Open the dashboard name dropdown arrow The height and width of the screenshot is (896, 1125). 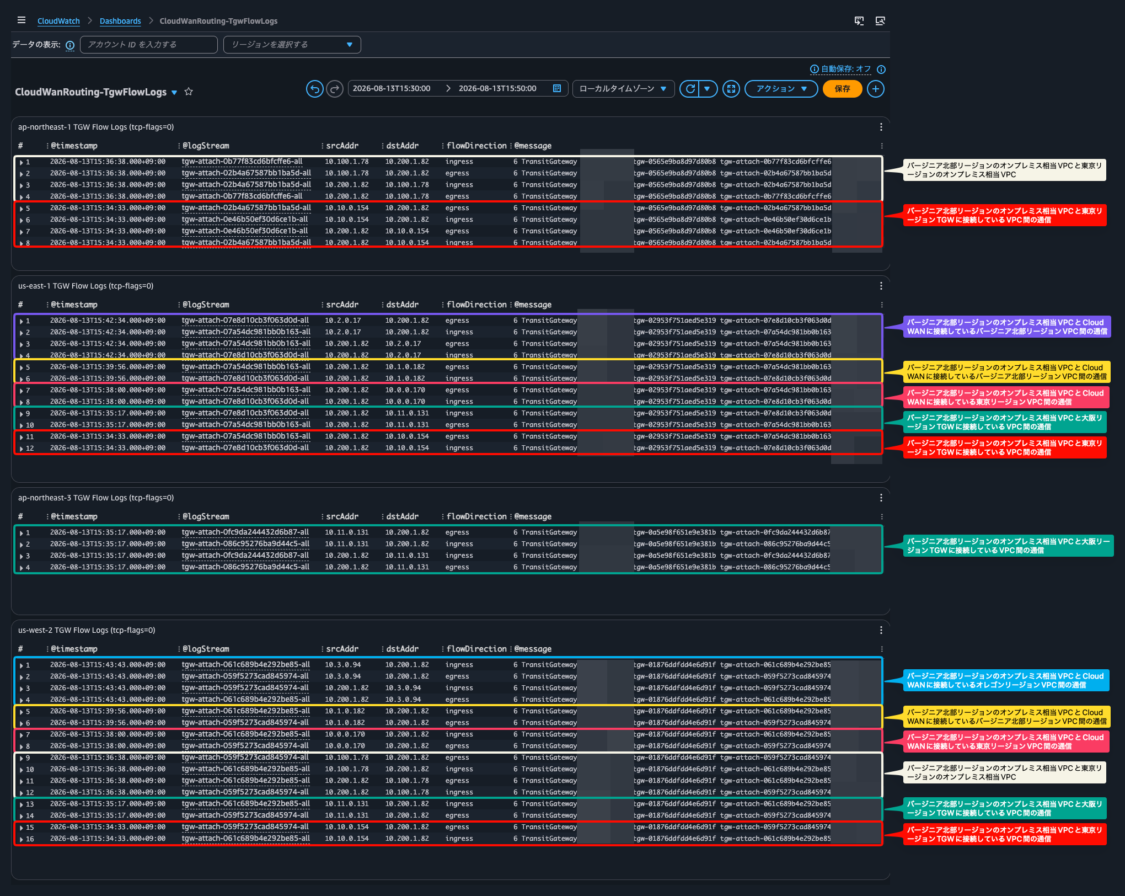174,93
